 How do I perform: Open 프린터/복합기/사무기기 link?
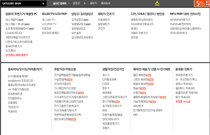(x=18, y=37)
